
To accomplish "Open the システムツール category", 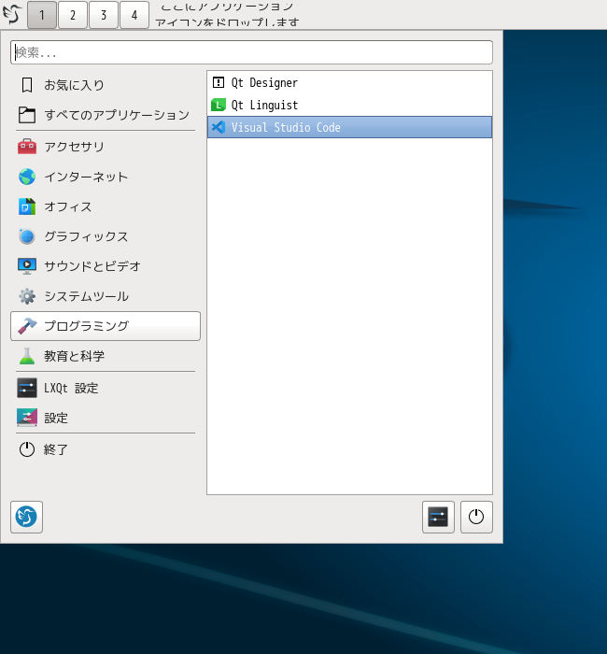I will [x=105, y=296].
